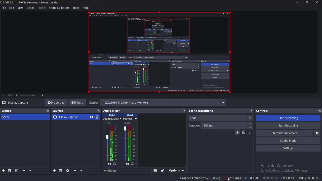Enter Studio Mode
Viewport: 322px width, 181px height.
pyautogui.click(x=288, y=141)
